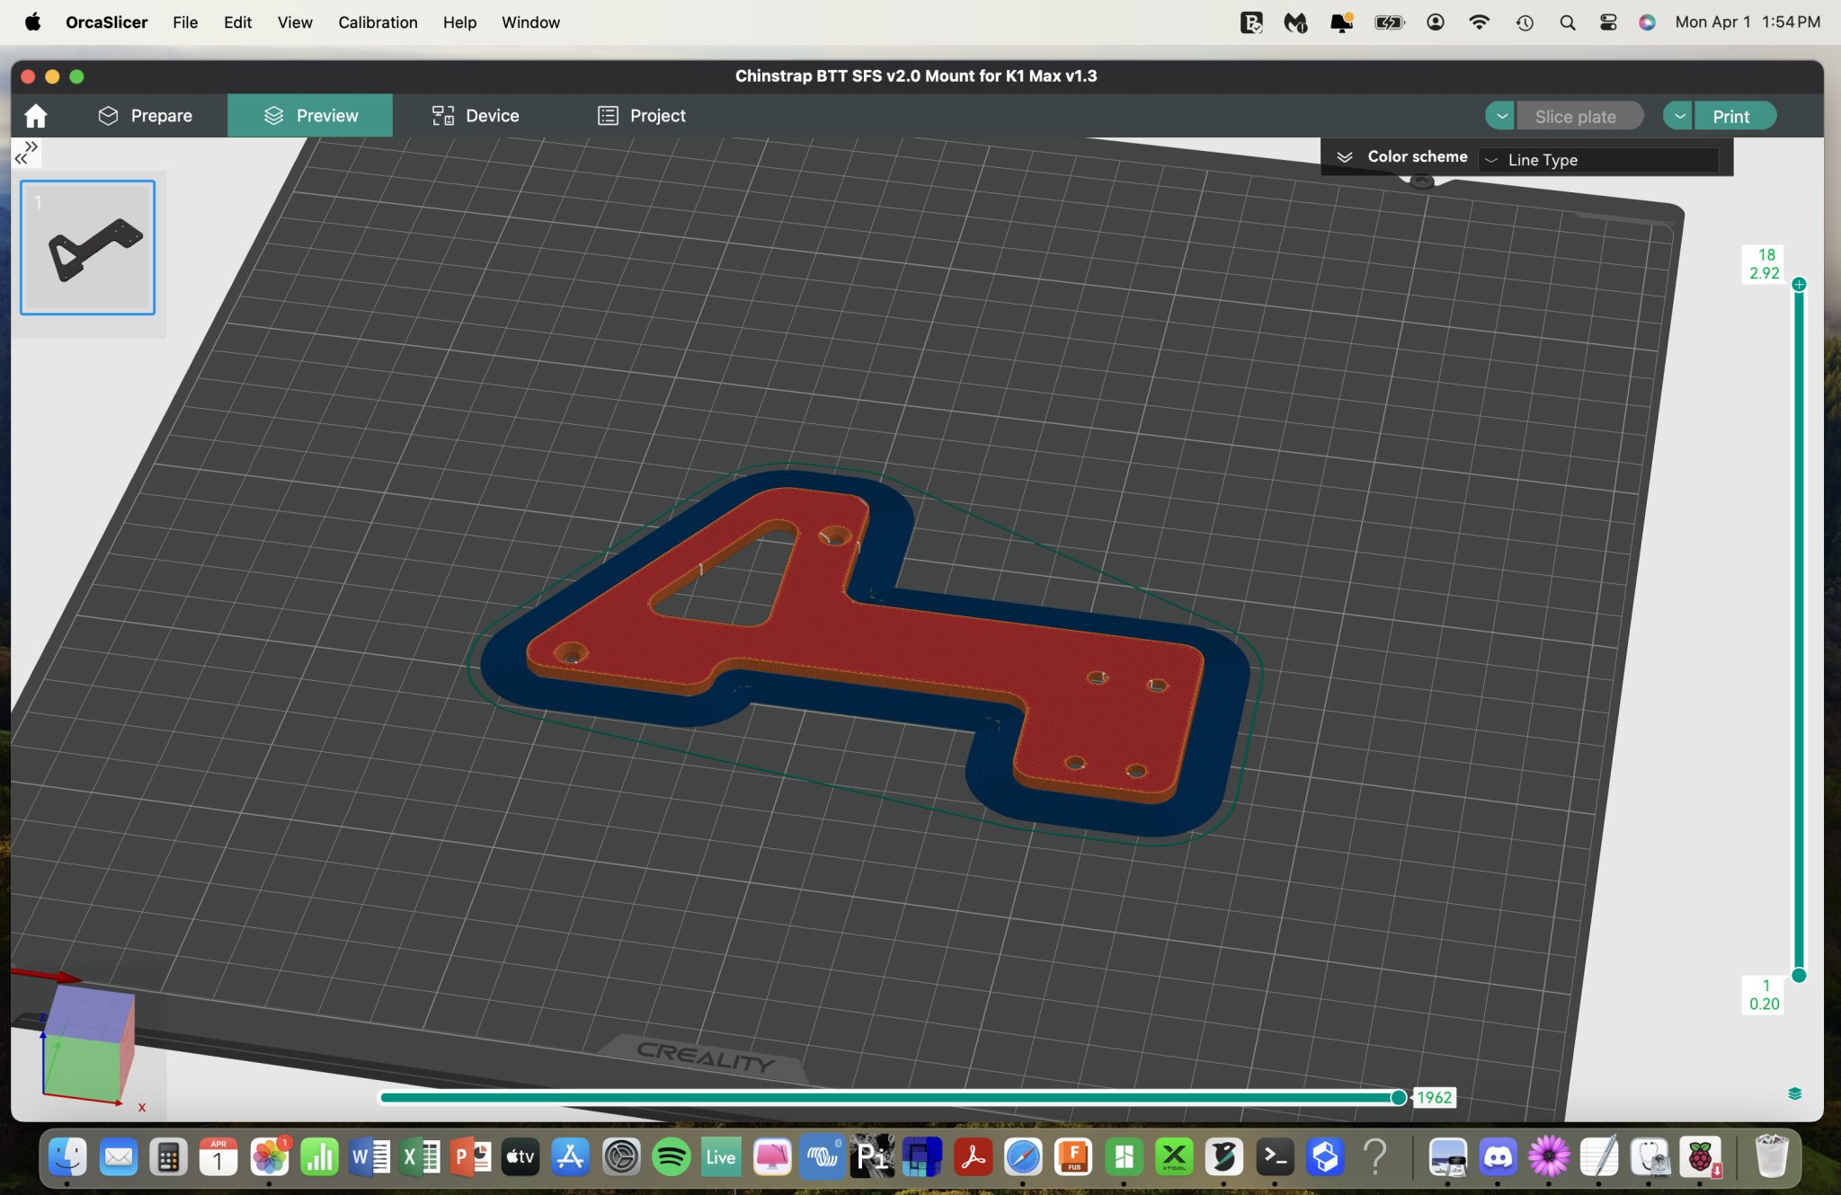
Task: Select plate 1 thumbnail
Action: pos(88,247)
